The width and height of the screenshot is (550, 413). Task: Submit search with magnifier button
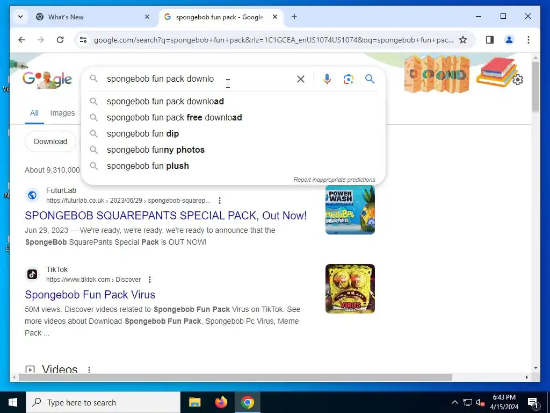tap(370, 79)
